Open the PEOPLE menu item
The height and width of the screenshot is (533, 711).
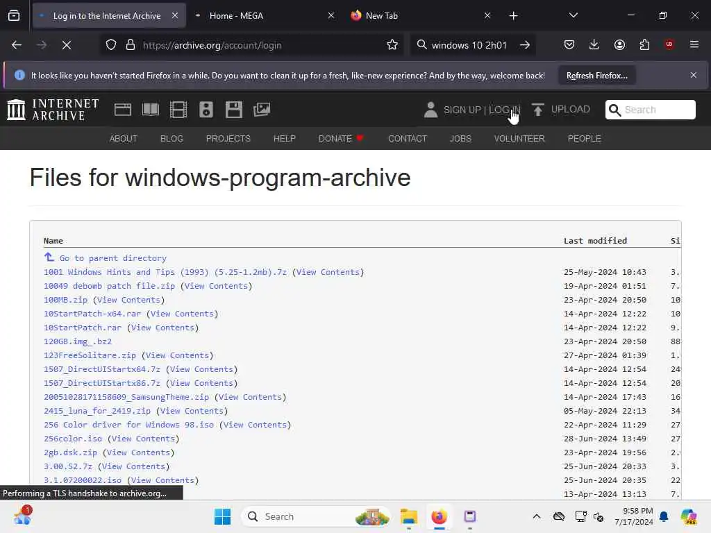click(584, 139)
